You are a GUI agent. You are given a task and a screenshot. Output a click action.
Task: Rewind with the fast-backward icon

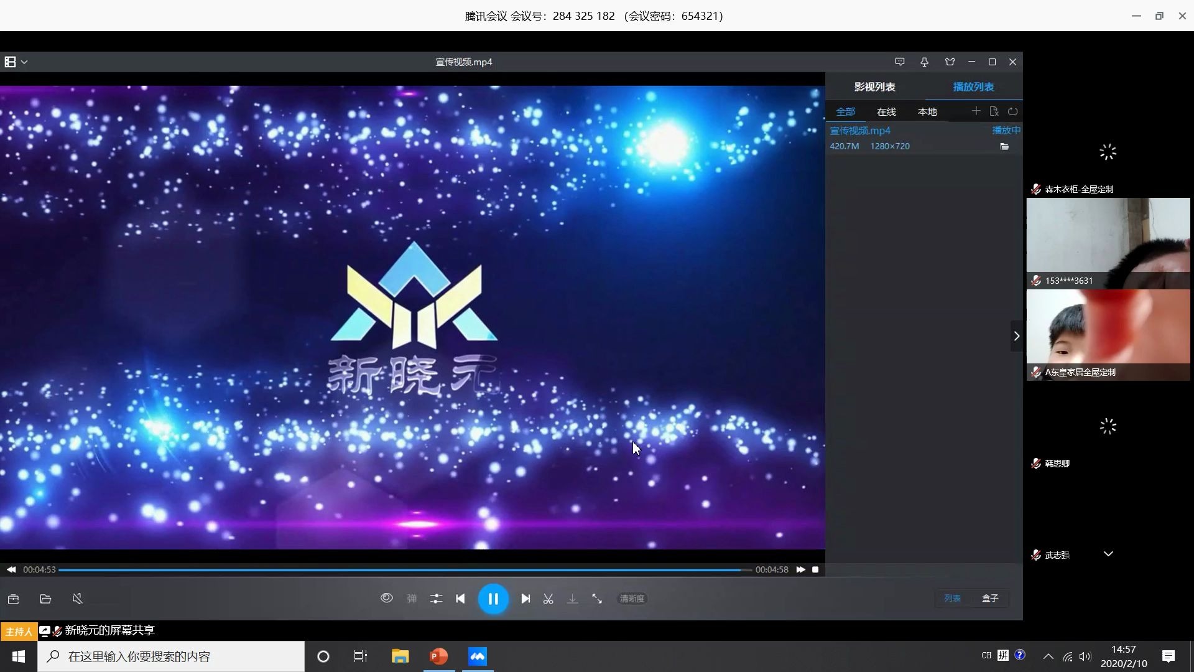tap(11, 569)
